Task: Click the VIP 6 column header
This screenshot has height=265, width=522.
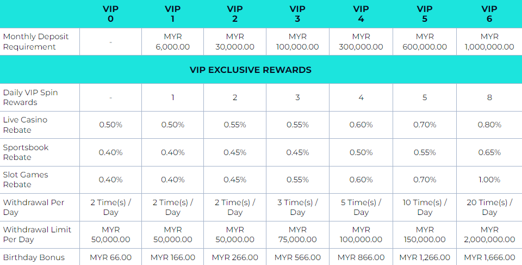Action: click(x=489, y=14)
